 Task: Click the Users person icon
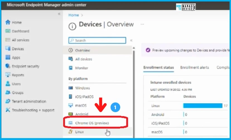[8, 84]
